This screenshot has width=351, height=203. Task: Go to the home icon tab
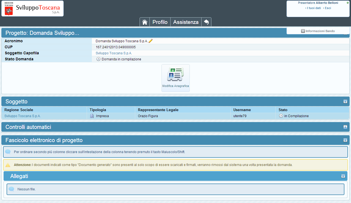click(145, 22)
